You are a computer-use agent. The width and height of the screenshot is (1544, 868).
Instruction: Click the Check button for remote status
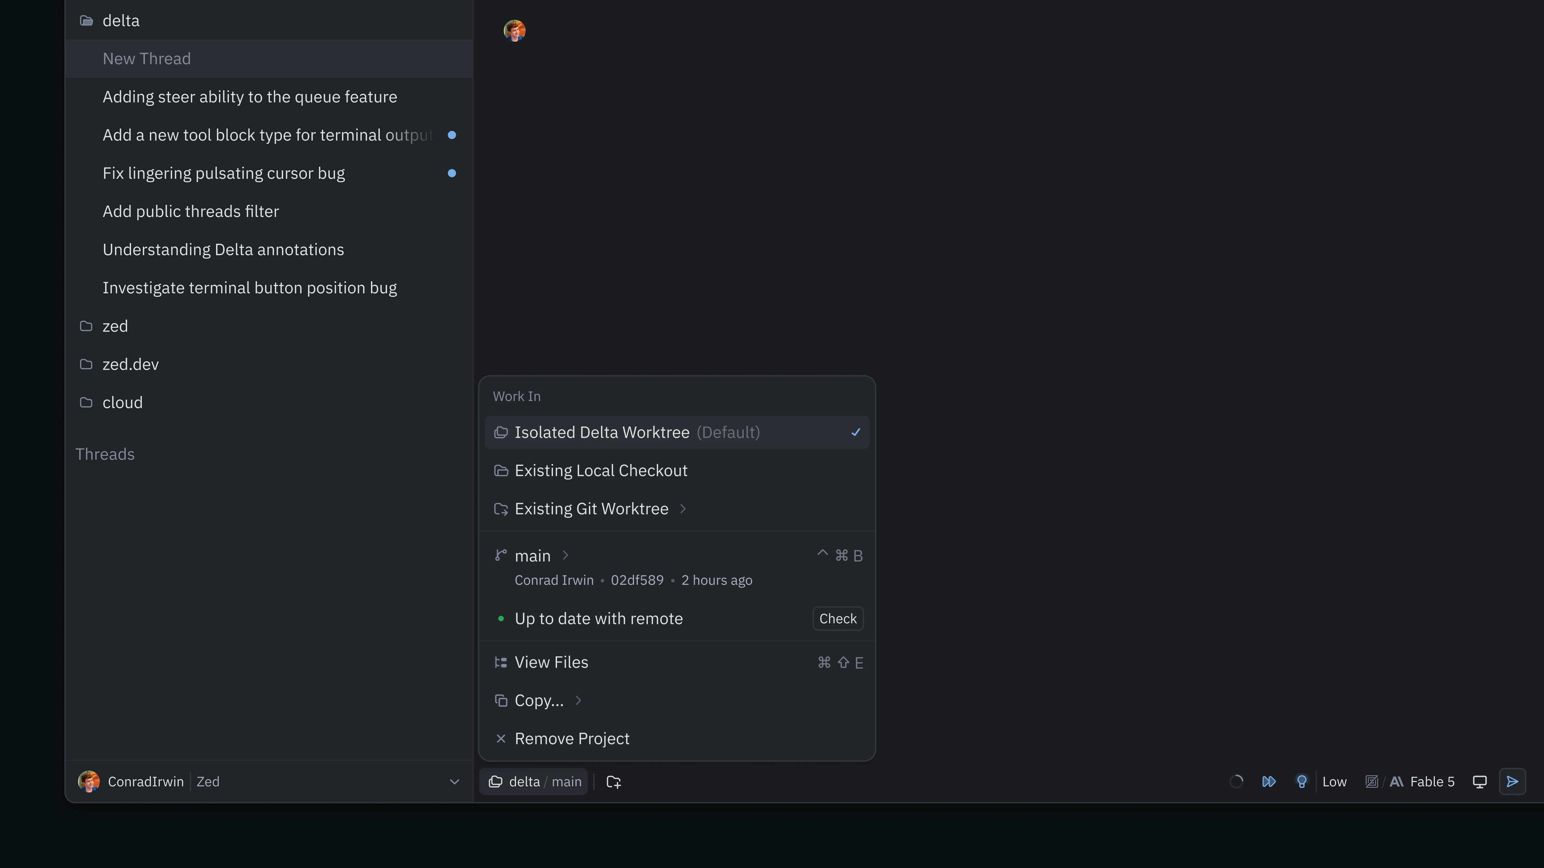click(x=837, y=619)
